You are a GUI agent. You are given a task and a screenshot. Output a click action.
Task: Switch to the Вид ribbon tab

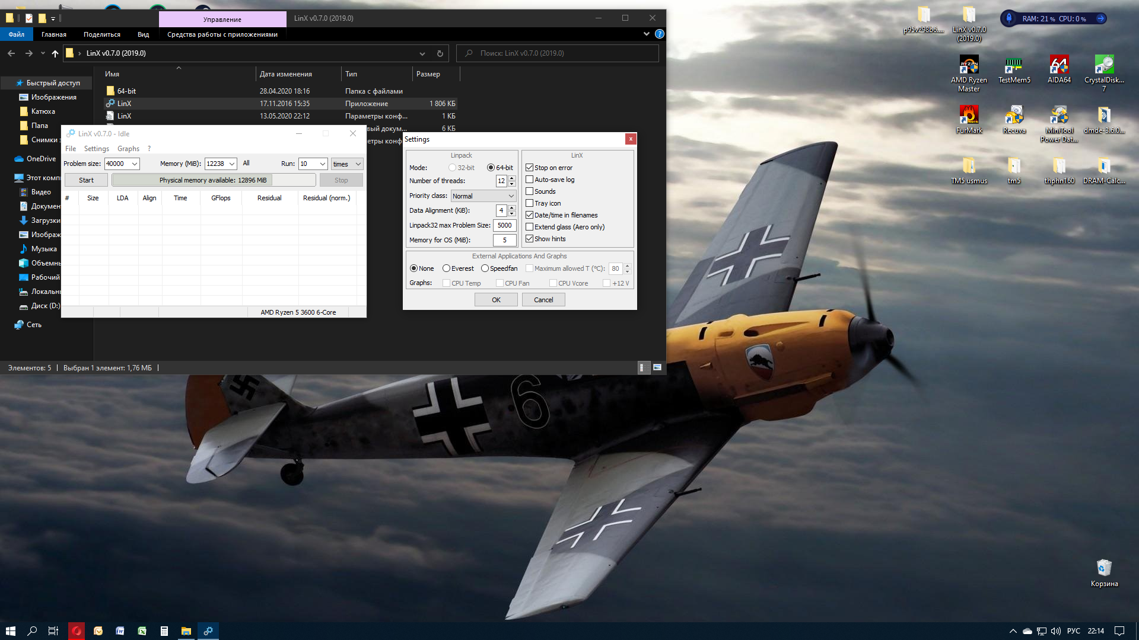[x=143, y=34]
